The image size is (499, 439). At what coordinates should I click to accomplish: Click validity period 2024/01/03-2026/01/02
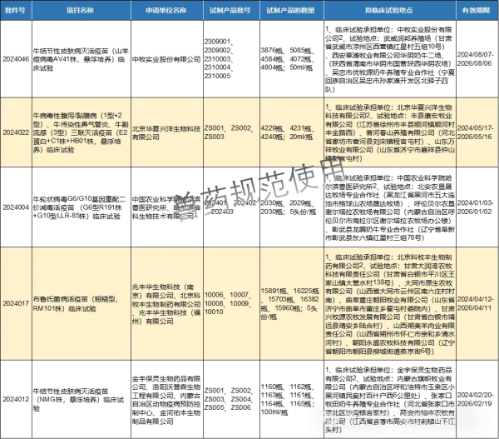tap(477, 207)
